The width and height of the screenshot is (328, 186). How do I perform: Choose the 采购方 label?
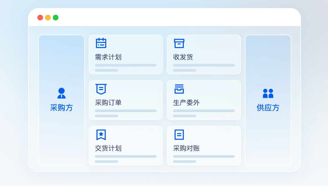[x=62, y=108]
